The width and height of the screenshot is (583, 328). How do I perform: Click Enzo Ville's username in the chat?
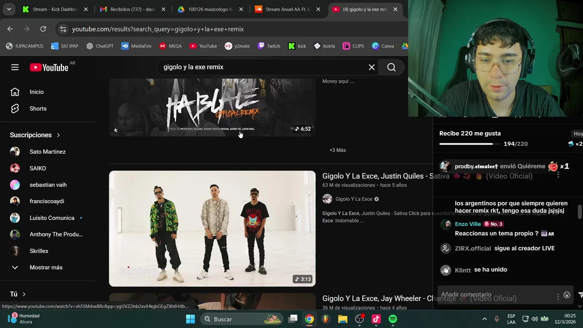click(x=468, y=224)
